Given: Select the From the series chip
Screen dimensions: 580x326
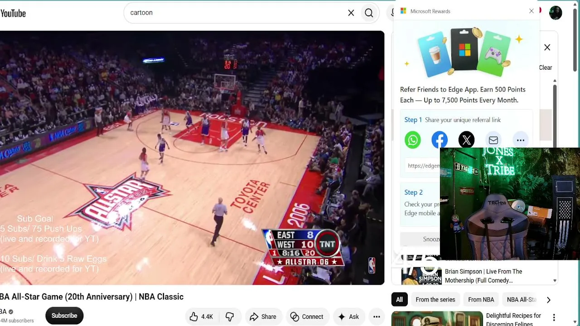Looking at the screenshot, I should [435, 299].
